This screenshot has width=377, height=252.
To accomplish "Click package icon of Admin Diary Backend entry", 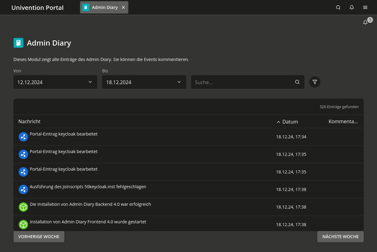I will click(x=23, y=207).
